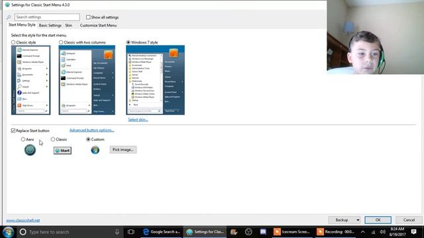Click the Cancel button
The width and height of the screenshot is (424, 238).
point(409,220)
